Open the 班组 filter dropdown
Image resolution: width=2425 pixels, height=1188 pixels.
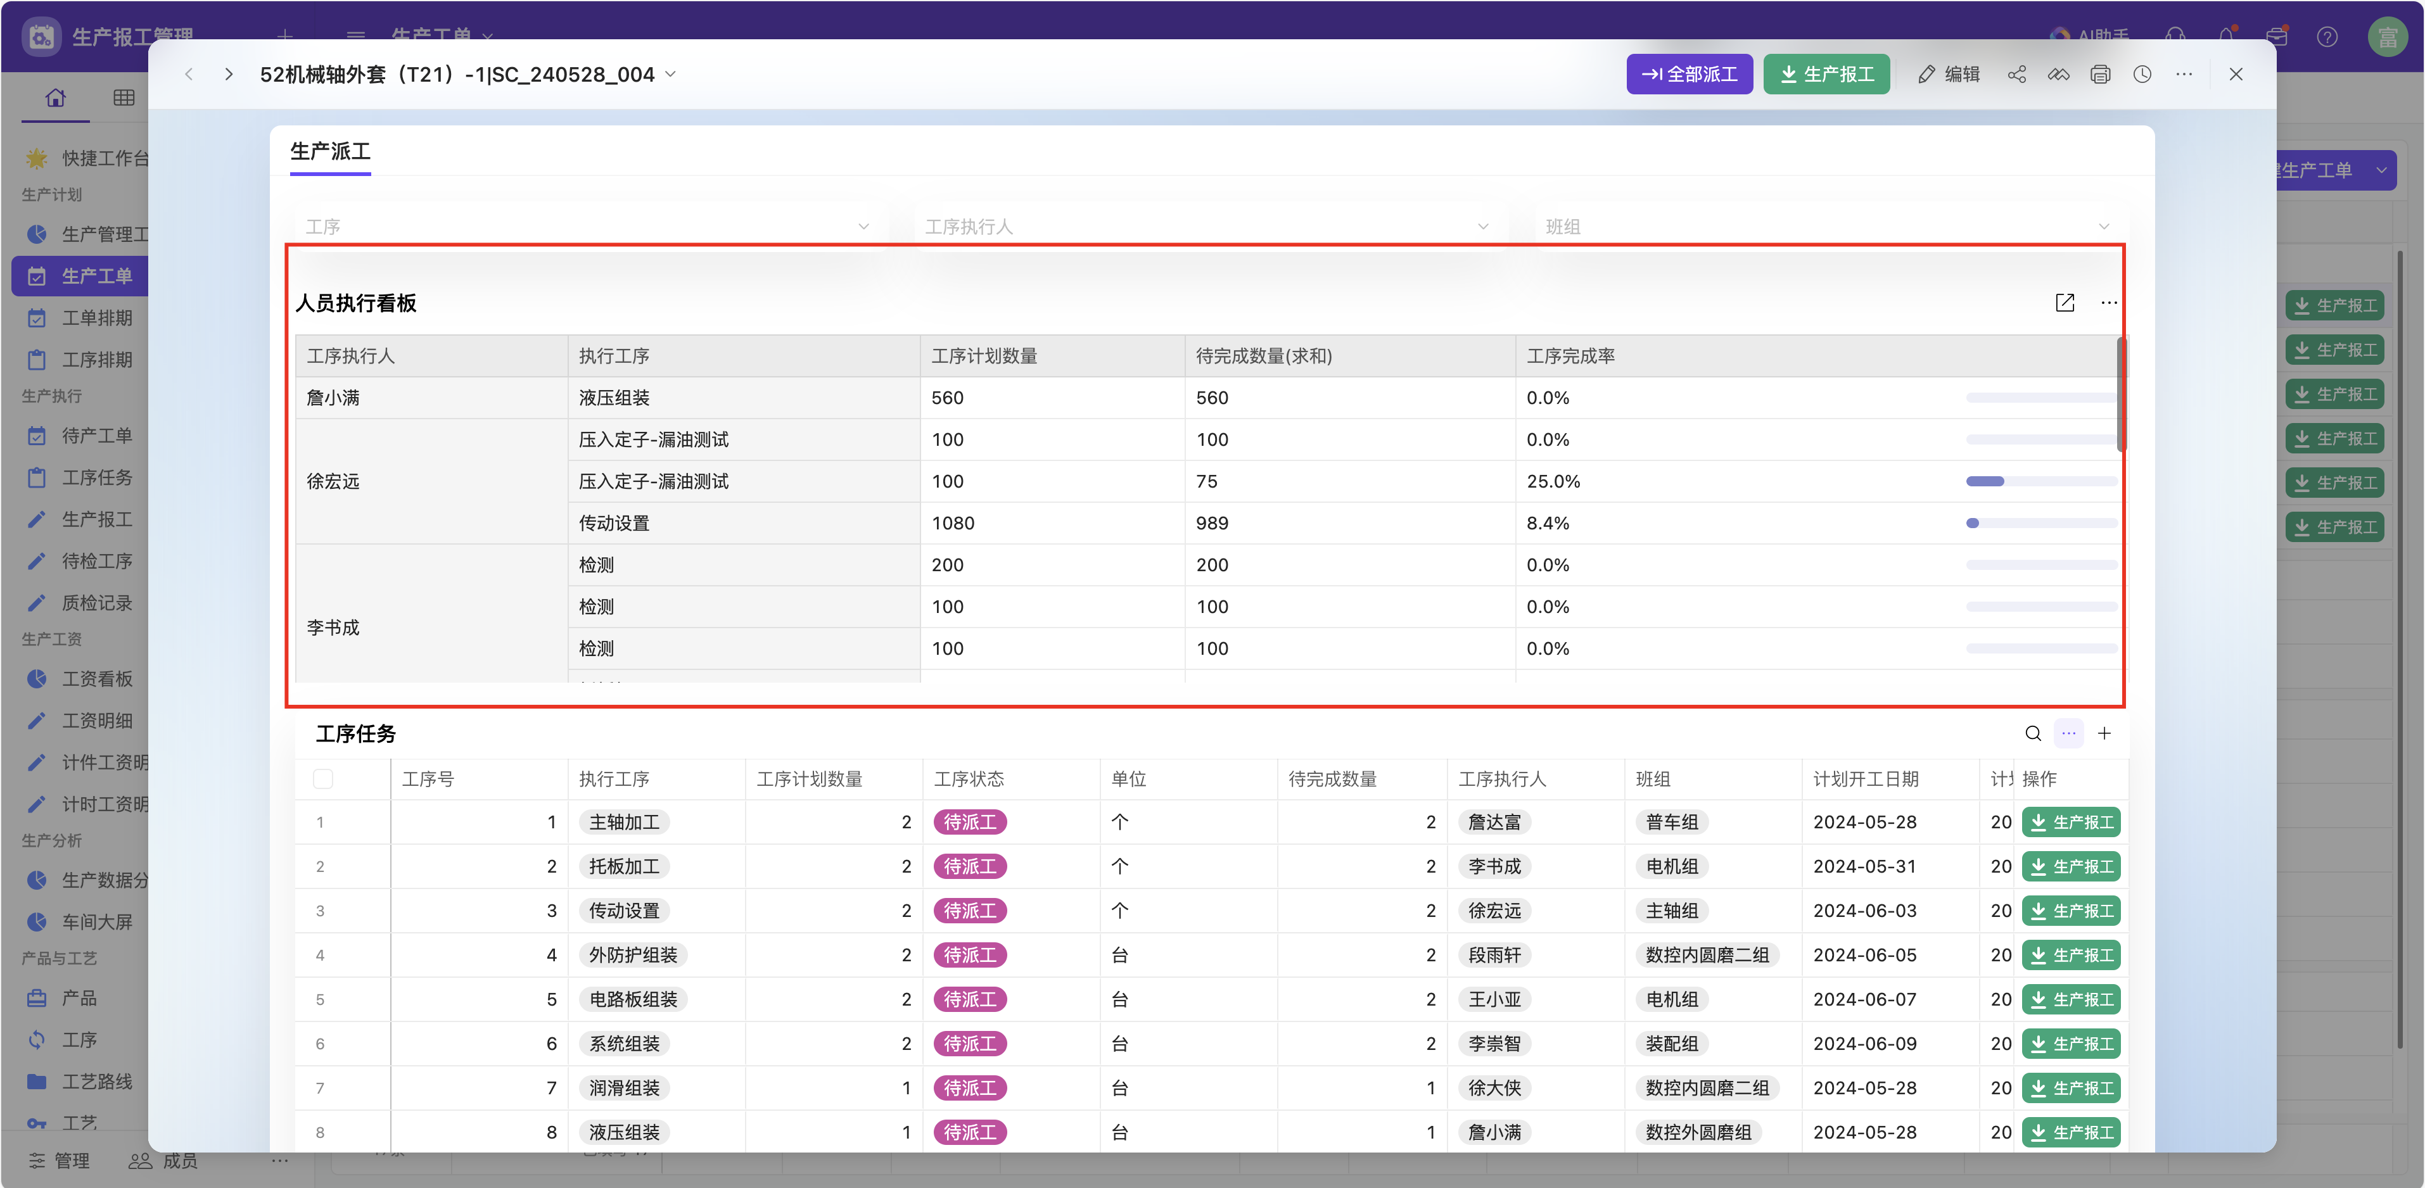[x=1827, y=226]
